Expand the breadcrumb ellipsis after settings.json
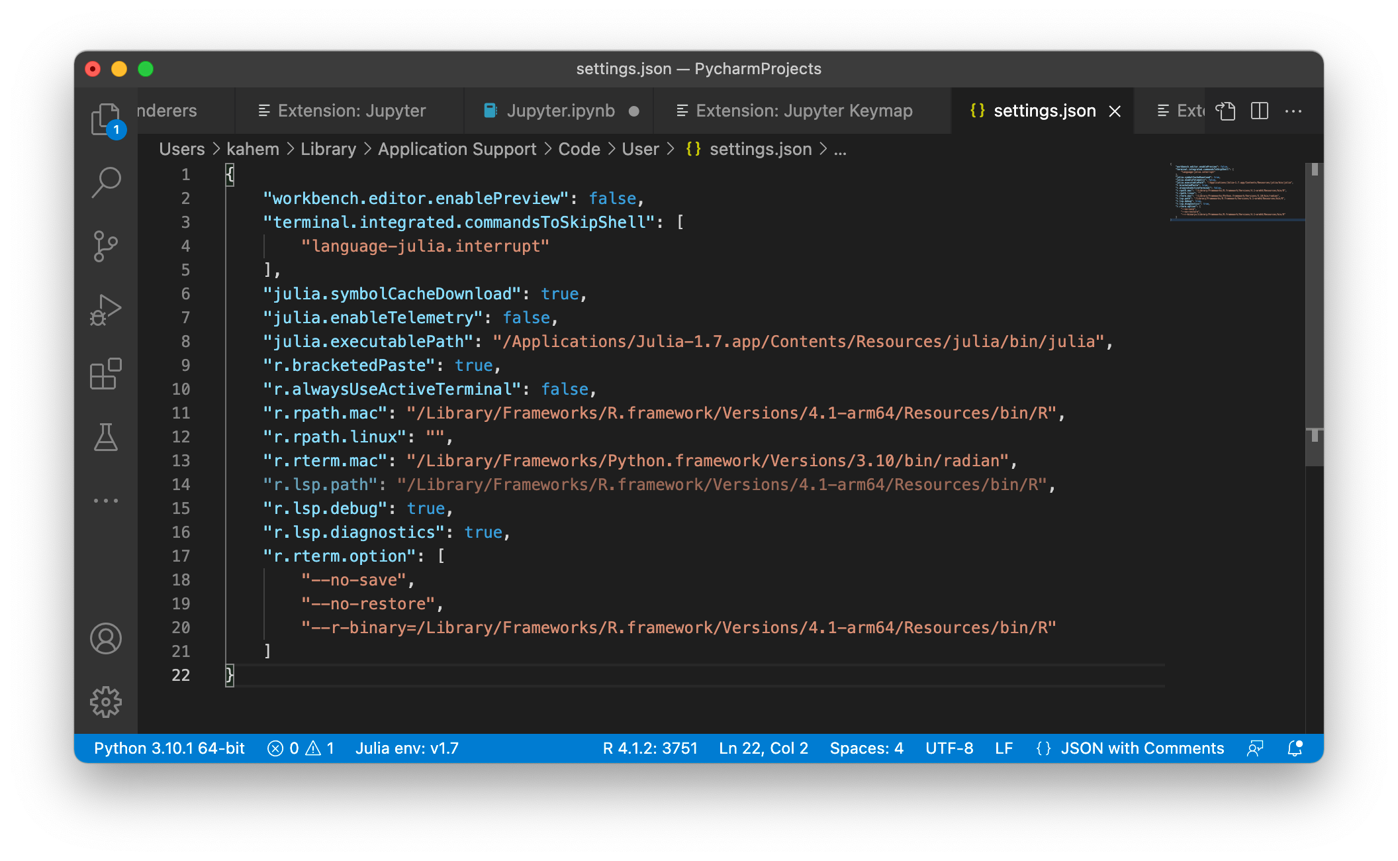 (x=840, y=150)
